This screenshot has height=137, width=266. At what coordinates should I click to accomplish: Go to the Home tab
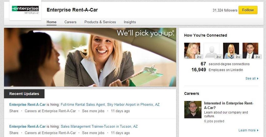pos(52,22)
